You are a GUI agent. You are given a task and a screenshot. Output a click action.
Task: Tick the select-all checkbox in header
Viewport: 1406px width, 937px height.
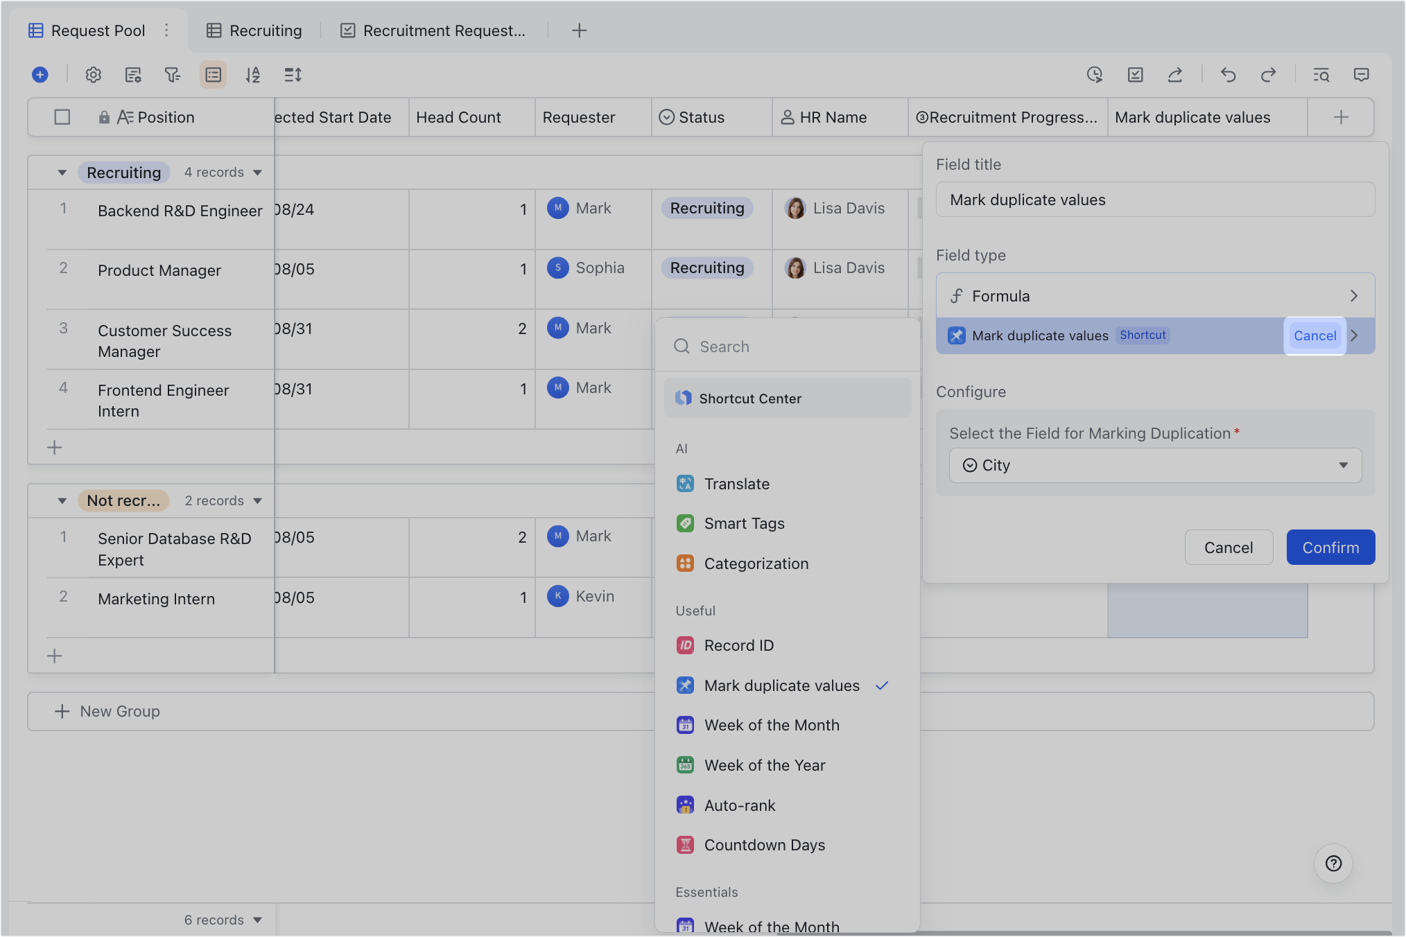[62, 117]
